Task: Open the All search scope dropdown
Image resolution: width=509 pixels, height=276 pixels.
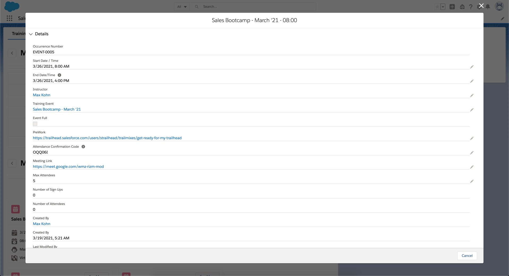Action: tap(182, 7)
